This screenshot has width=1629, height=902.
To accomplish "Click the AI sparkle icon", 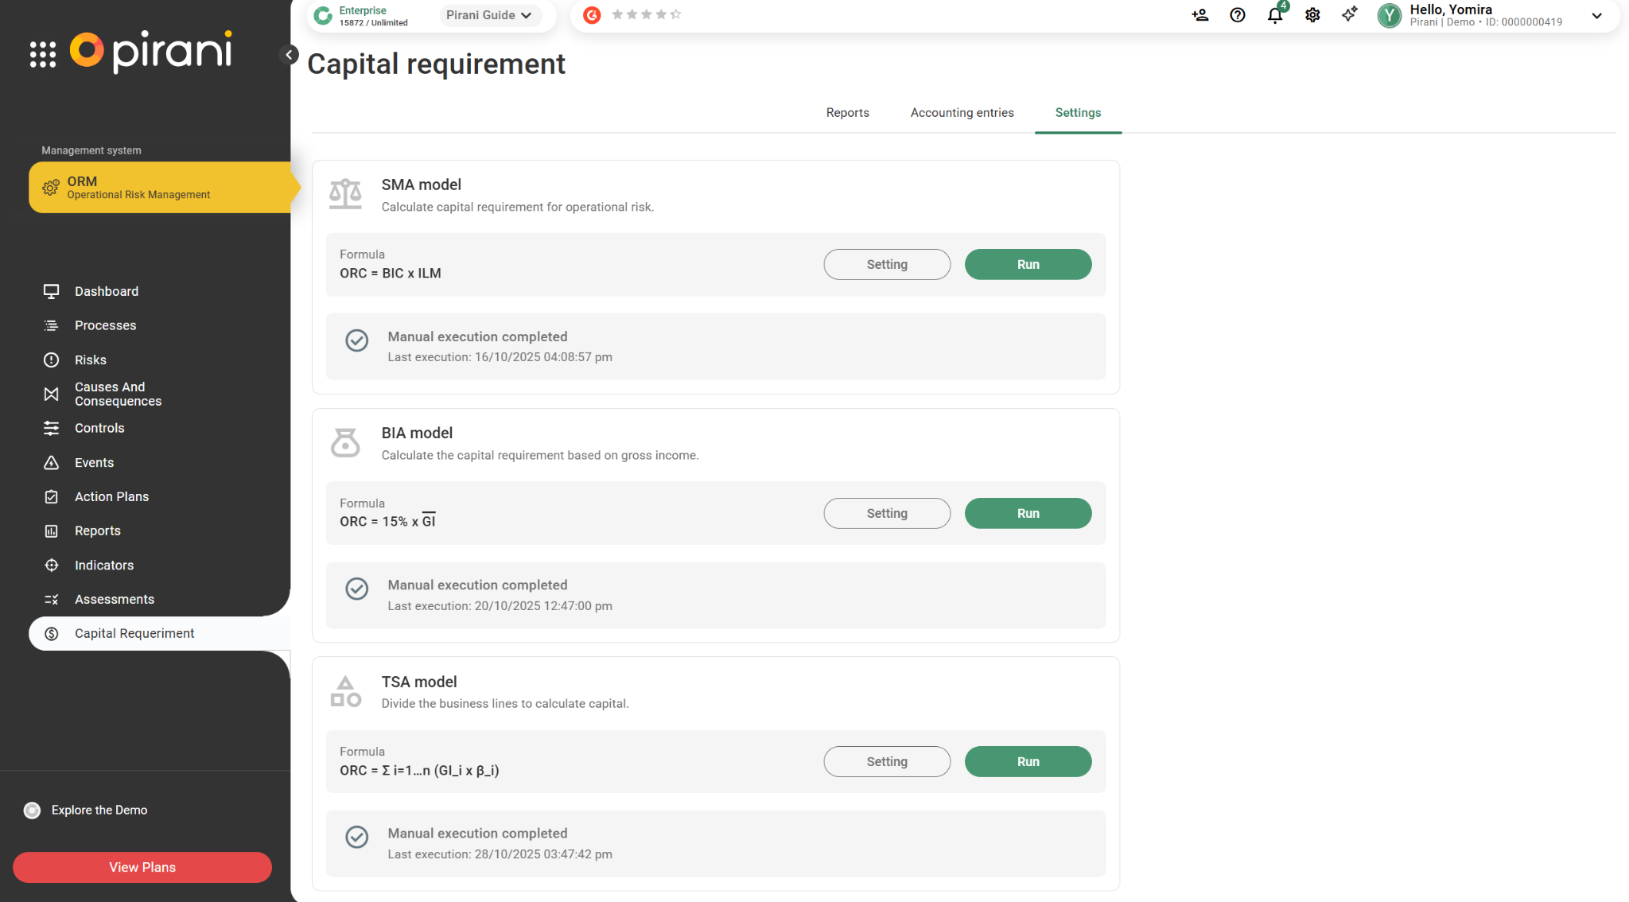I will click(x=1350, y=15).
